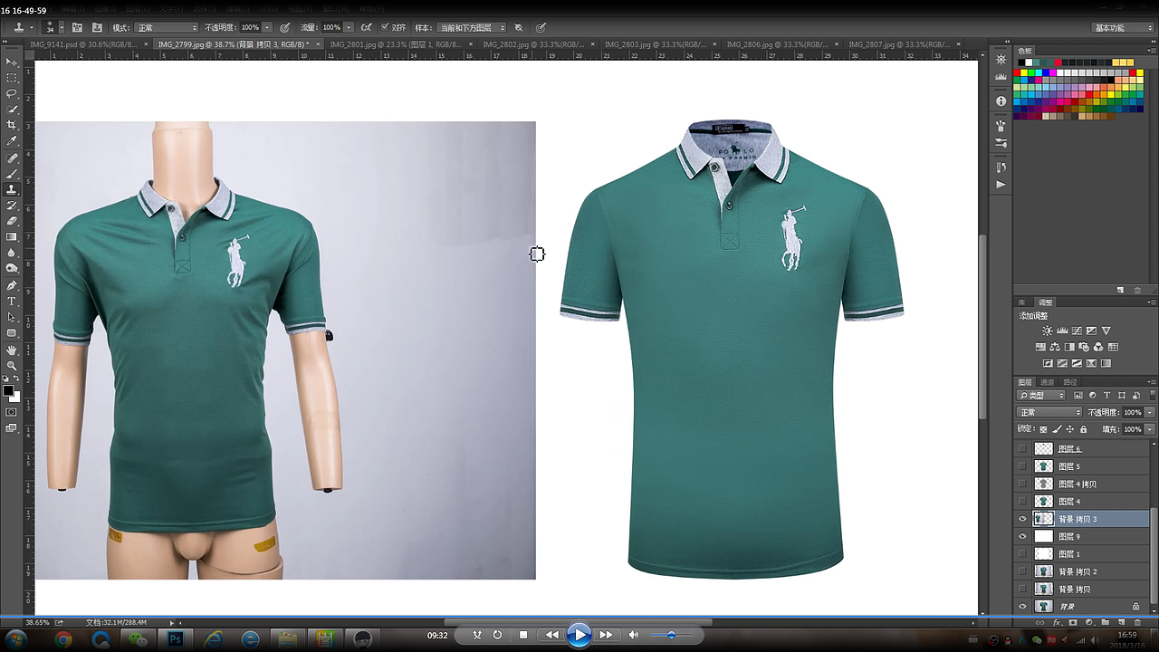Viewport: 1159px width, 652px height.
Task: Open the layer filter 类型 dropdown
Action: click(1043, 396)
